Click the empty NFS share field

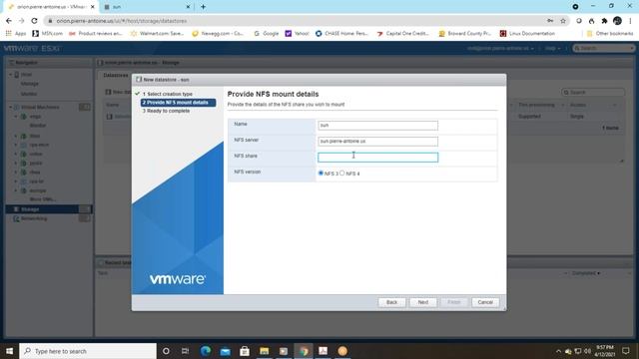coord(377,158)
